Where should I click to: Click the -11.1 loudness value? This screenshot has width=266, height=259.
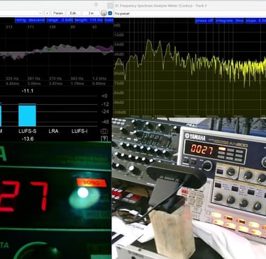coord(28,91)
